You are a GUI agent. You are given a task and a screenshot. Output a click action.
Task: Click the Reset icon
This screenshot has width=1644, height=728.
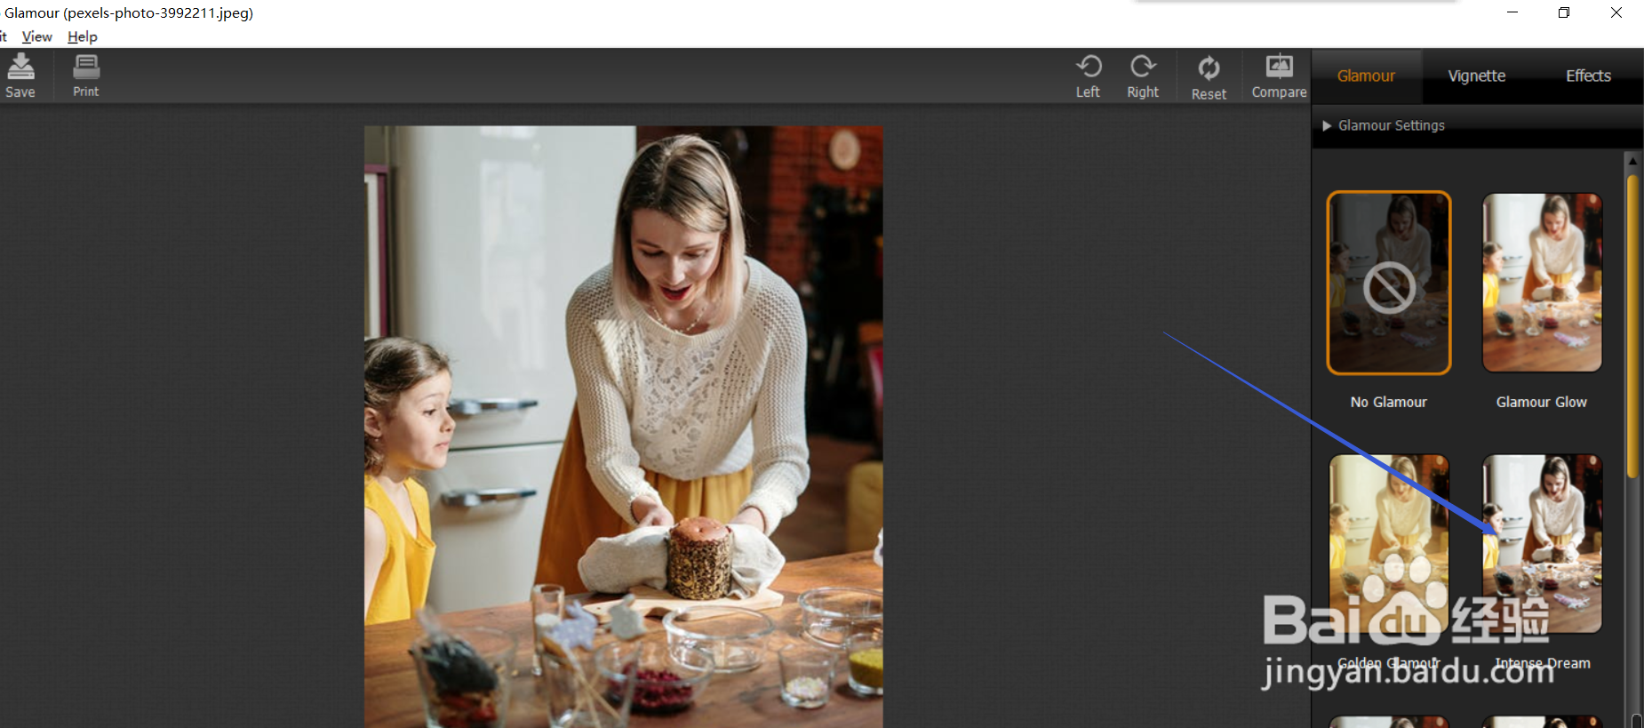[x=1209, y=77]
